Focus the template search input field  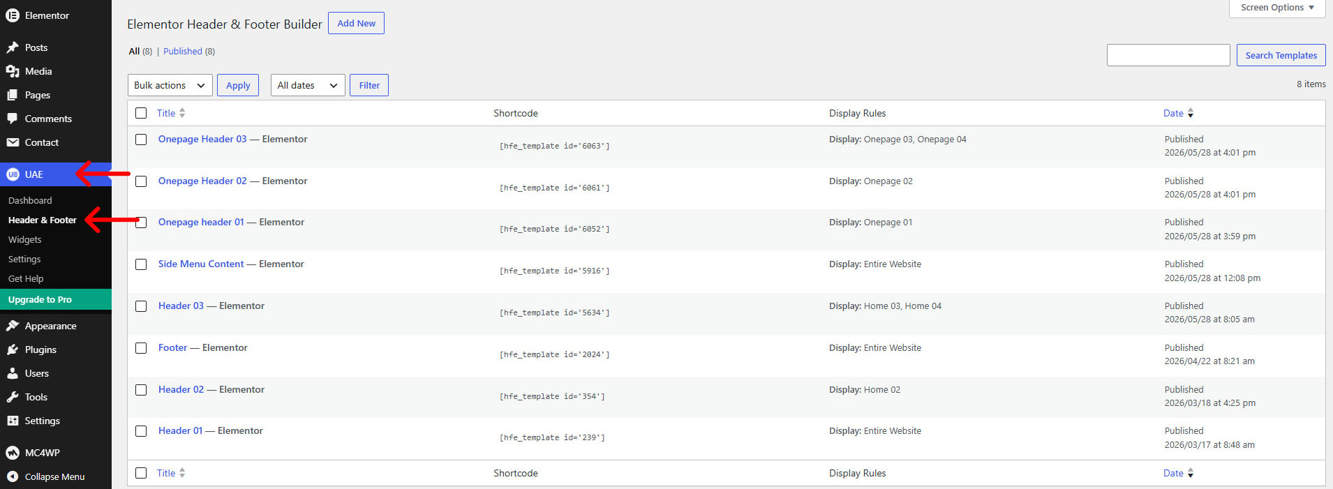pyautogui.click(x=1168, y=55)
